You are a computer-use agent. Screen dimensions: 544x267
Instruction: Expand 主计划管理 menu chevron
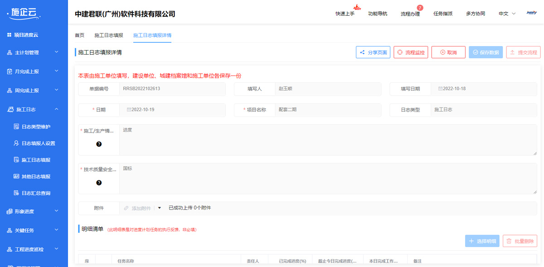[57, 52]
